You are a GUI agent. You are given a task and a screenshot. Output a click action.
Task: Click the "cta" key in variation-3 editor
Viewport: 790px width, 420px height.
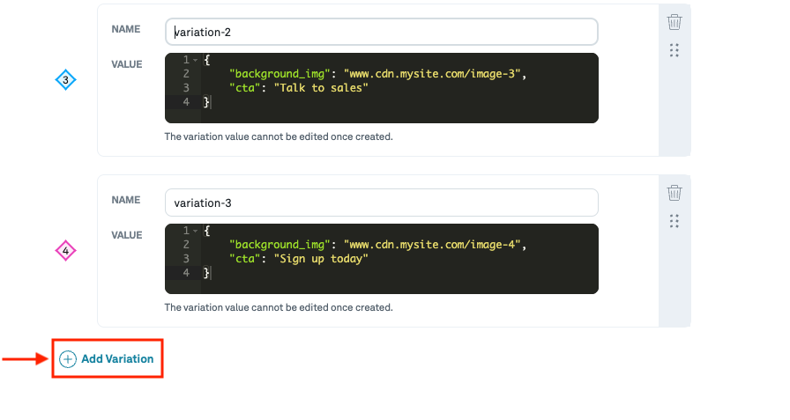pyautogui.click(x=245, y=259)
